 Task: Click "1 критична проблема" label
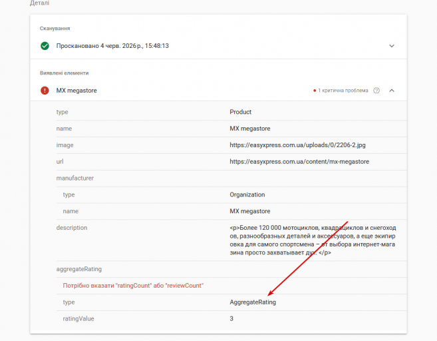point(343,91)
